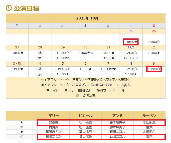
Task: Click 水田航生 in the ★ cast row
Action: 149,123
